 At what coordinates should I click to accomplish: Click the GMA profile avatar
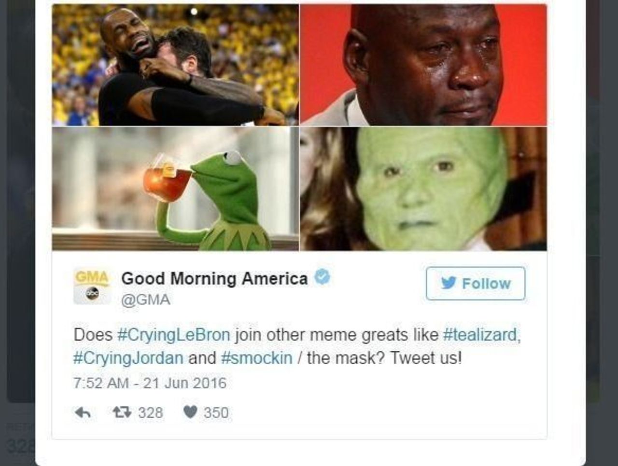tap(91, 287)
